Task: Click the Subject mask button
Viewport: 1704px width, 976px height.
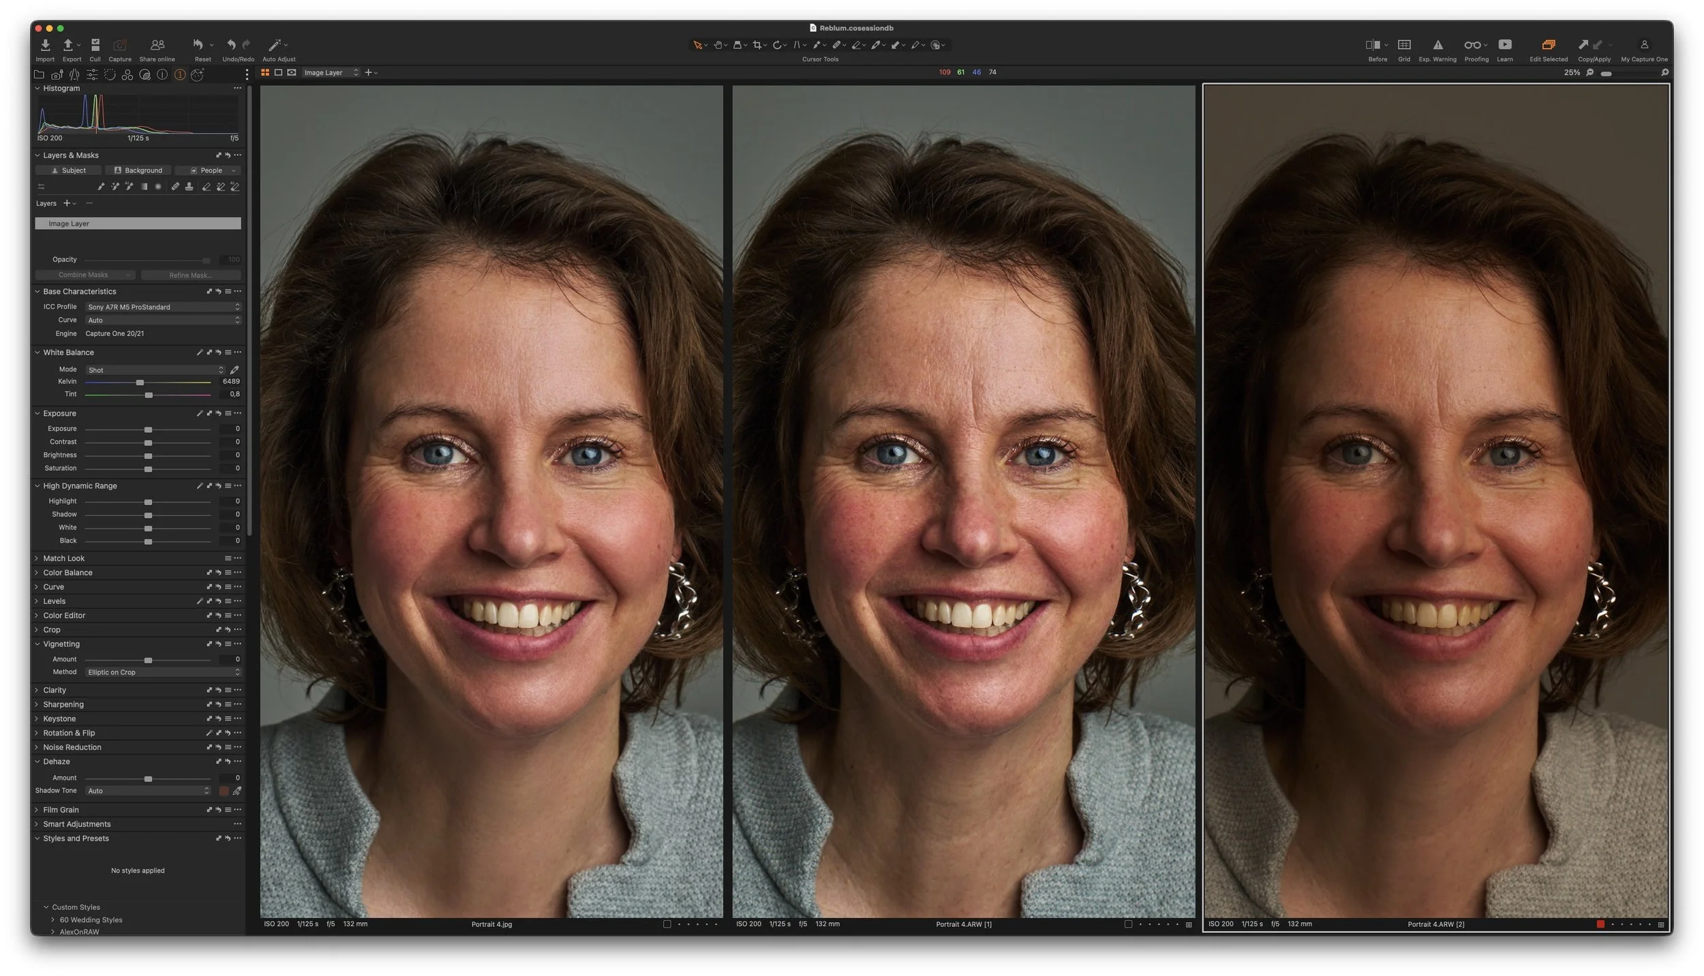Action: tap(69, 170)
